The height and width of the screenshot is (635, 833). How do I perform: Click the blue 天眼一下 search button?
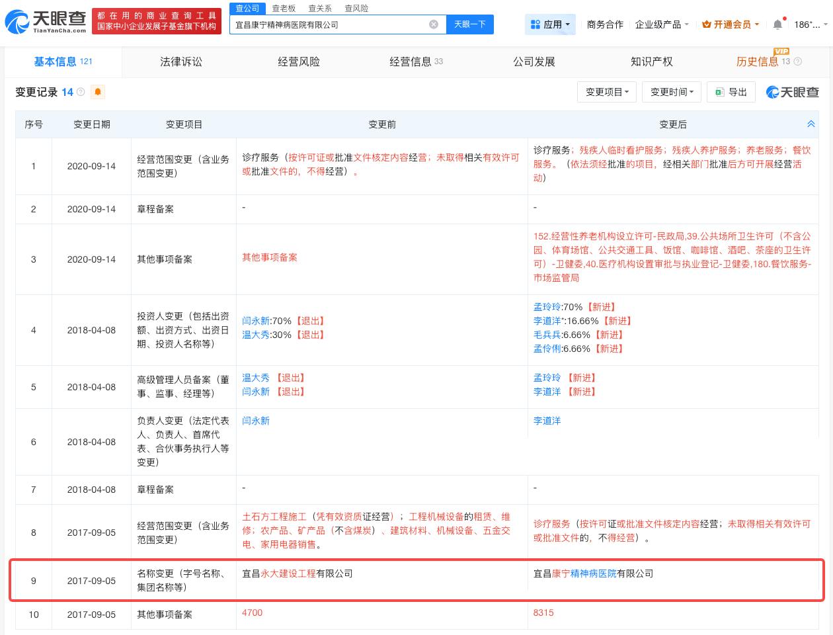coord(469,24)
